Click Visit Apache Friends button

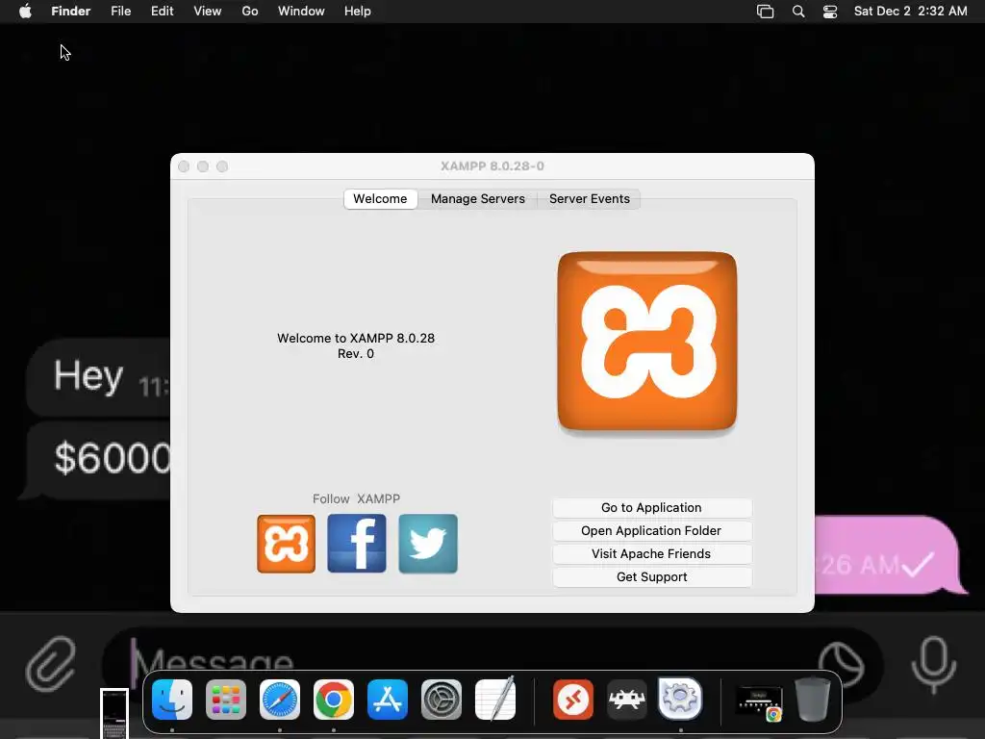[x=651, y=554]
